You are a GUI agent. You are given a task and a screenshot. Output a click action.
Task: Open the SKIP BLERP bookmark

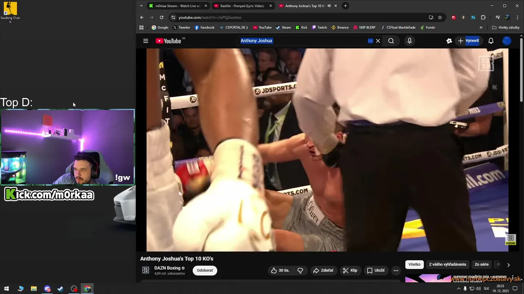click(364, 27)
